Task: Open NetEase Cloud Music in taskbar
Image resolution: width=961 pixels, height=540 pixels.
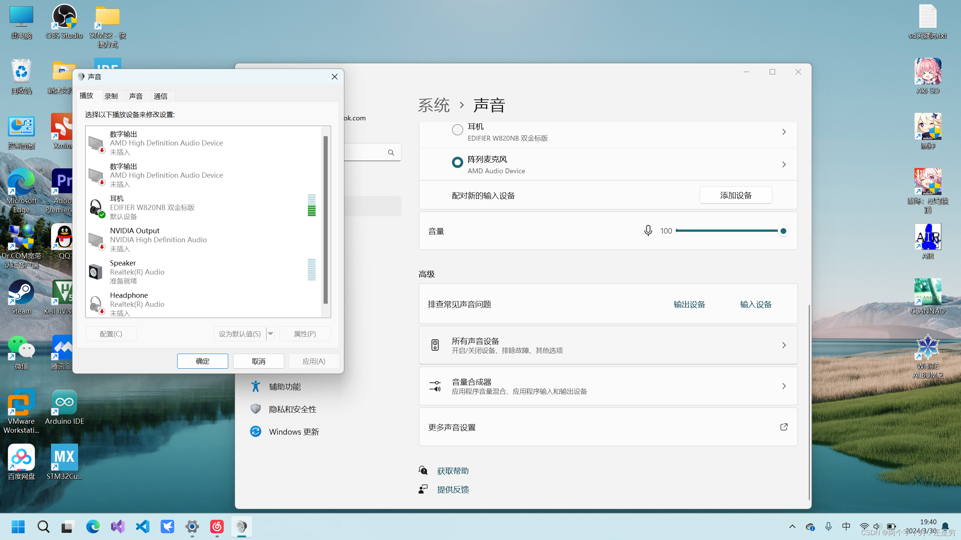Action: tap(217, 527)
